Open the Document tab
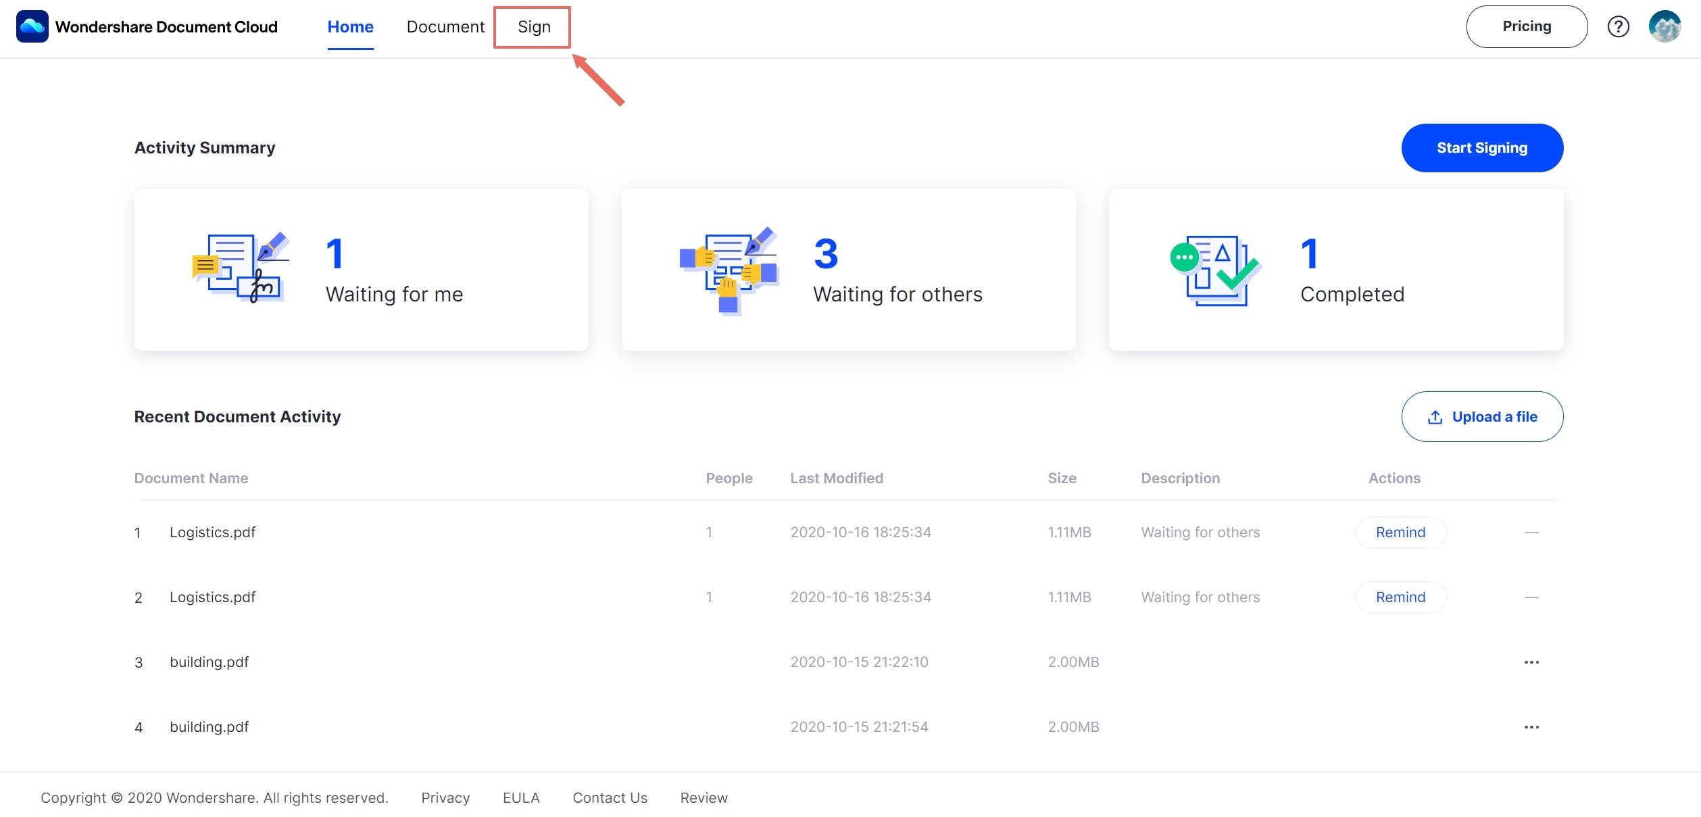1701x817 pixels. point(445,27)
